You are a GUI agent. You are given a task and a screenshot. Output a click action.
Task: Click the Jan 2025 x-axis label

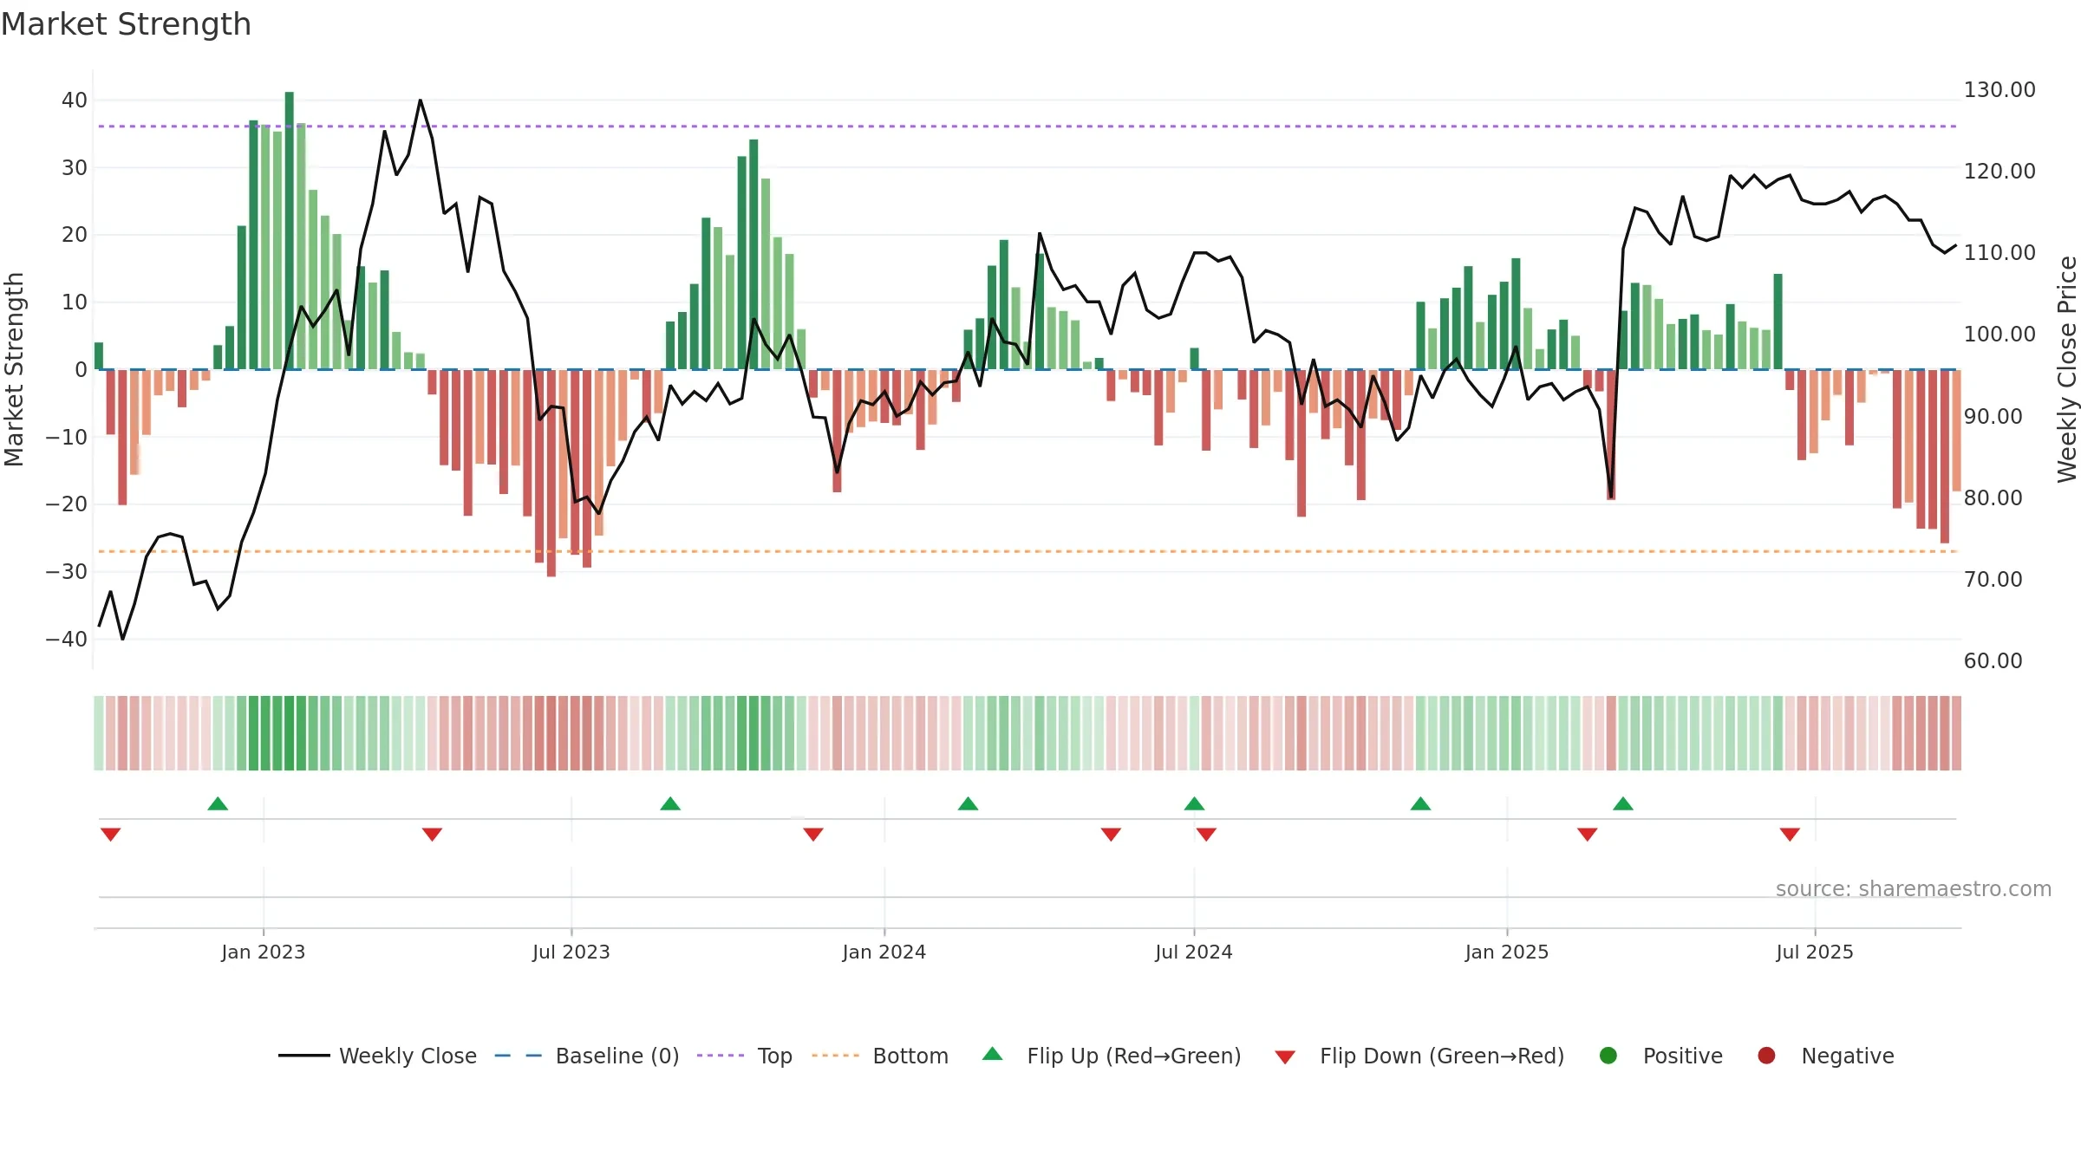1507,952
